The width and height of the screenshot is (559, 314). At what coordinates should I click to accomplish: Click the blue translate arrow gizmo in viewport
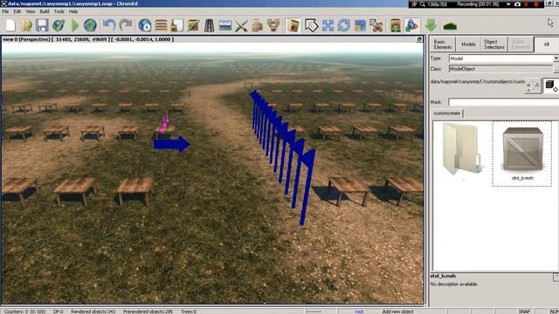(171, 144)
